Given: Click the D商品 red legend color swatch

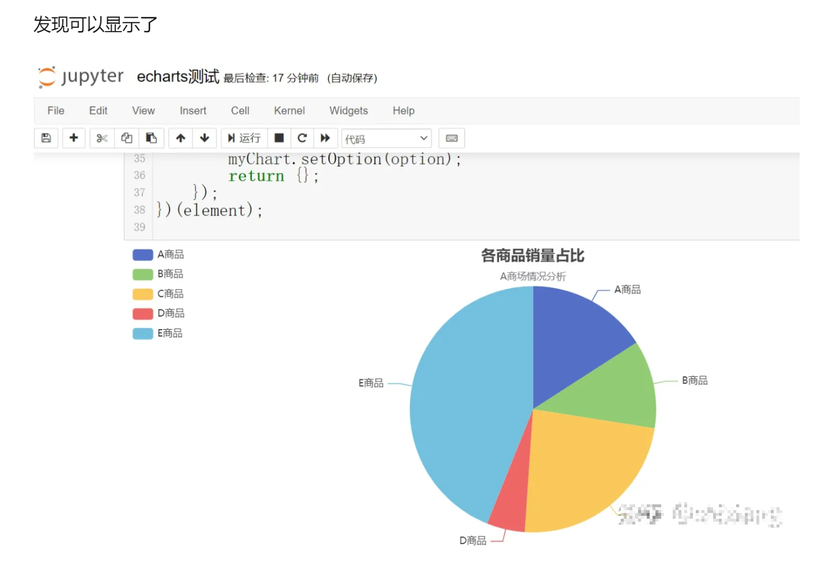Looking at the screenshot, I should point(142,314).
